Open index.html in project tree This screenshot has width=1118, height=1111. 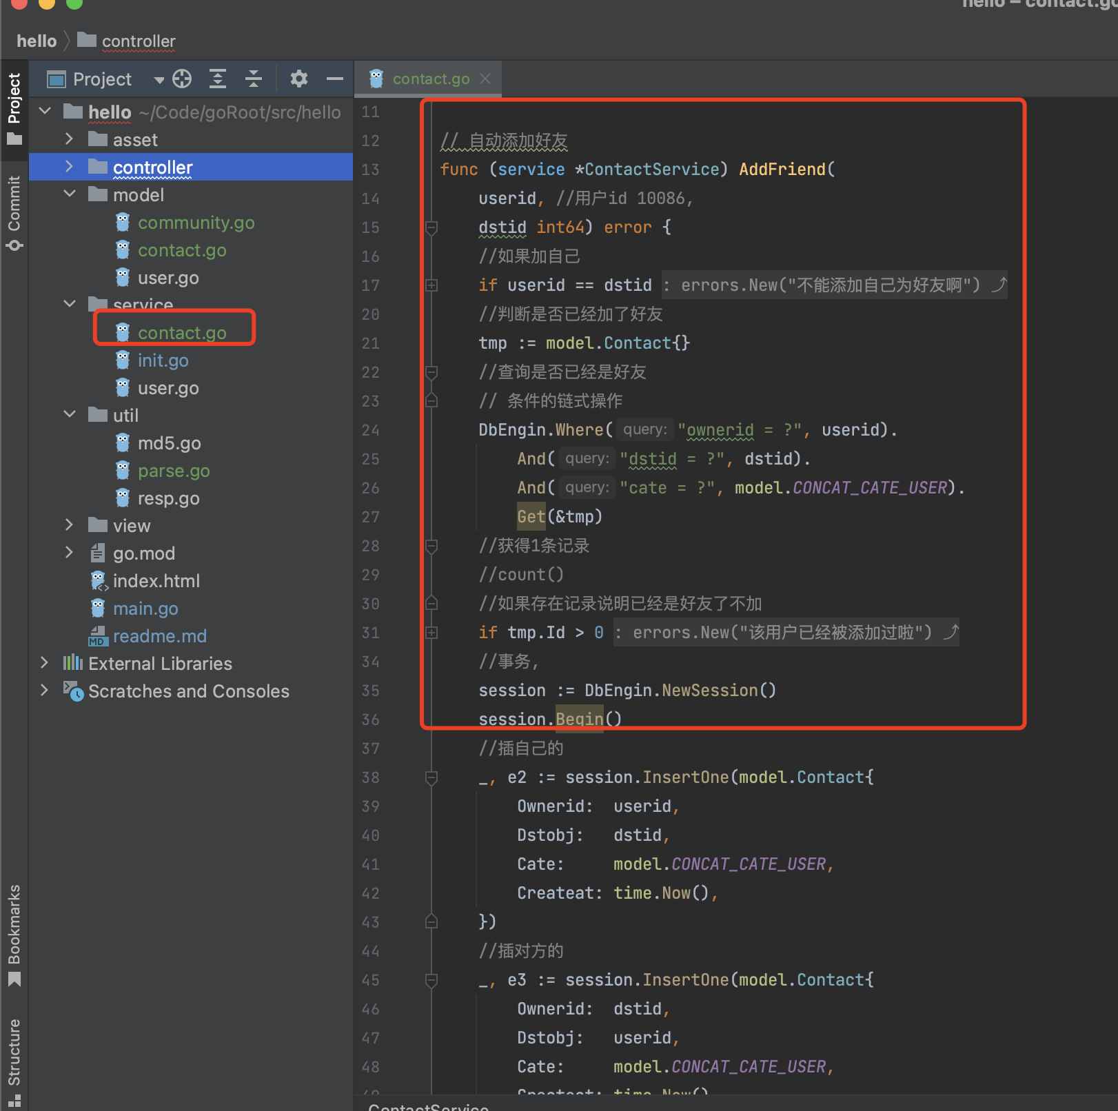click(x=156, y=581)
